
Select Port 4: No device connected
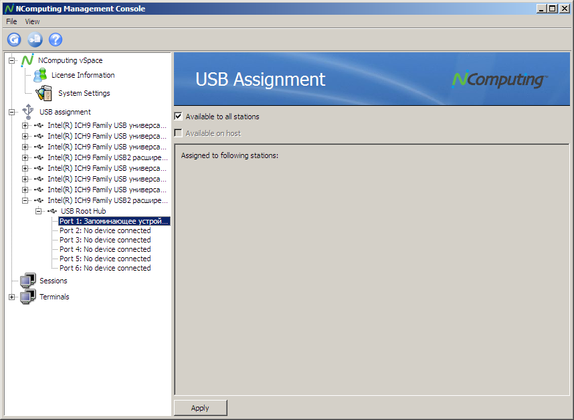click(x=105, y=249)
